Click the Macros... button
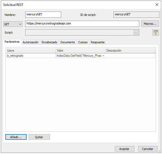This screenshot has height=154, width=162. pos(150,24)
